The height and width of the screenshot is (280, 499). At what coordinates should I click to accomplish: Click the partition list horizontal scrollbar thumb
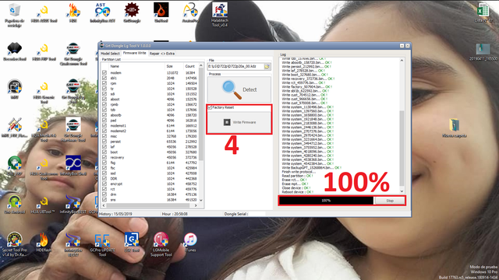point(149,205)
